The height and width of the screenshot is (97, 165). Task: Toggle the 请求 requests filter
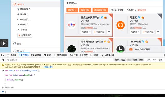click(x=160, y=60)
